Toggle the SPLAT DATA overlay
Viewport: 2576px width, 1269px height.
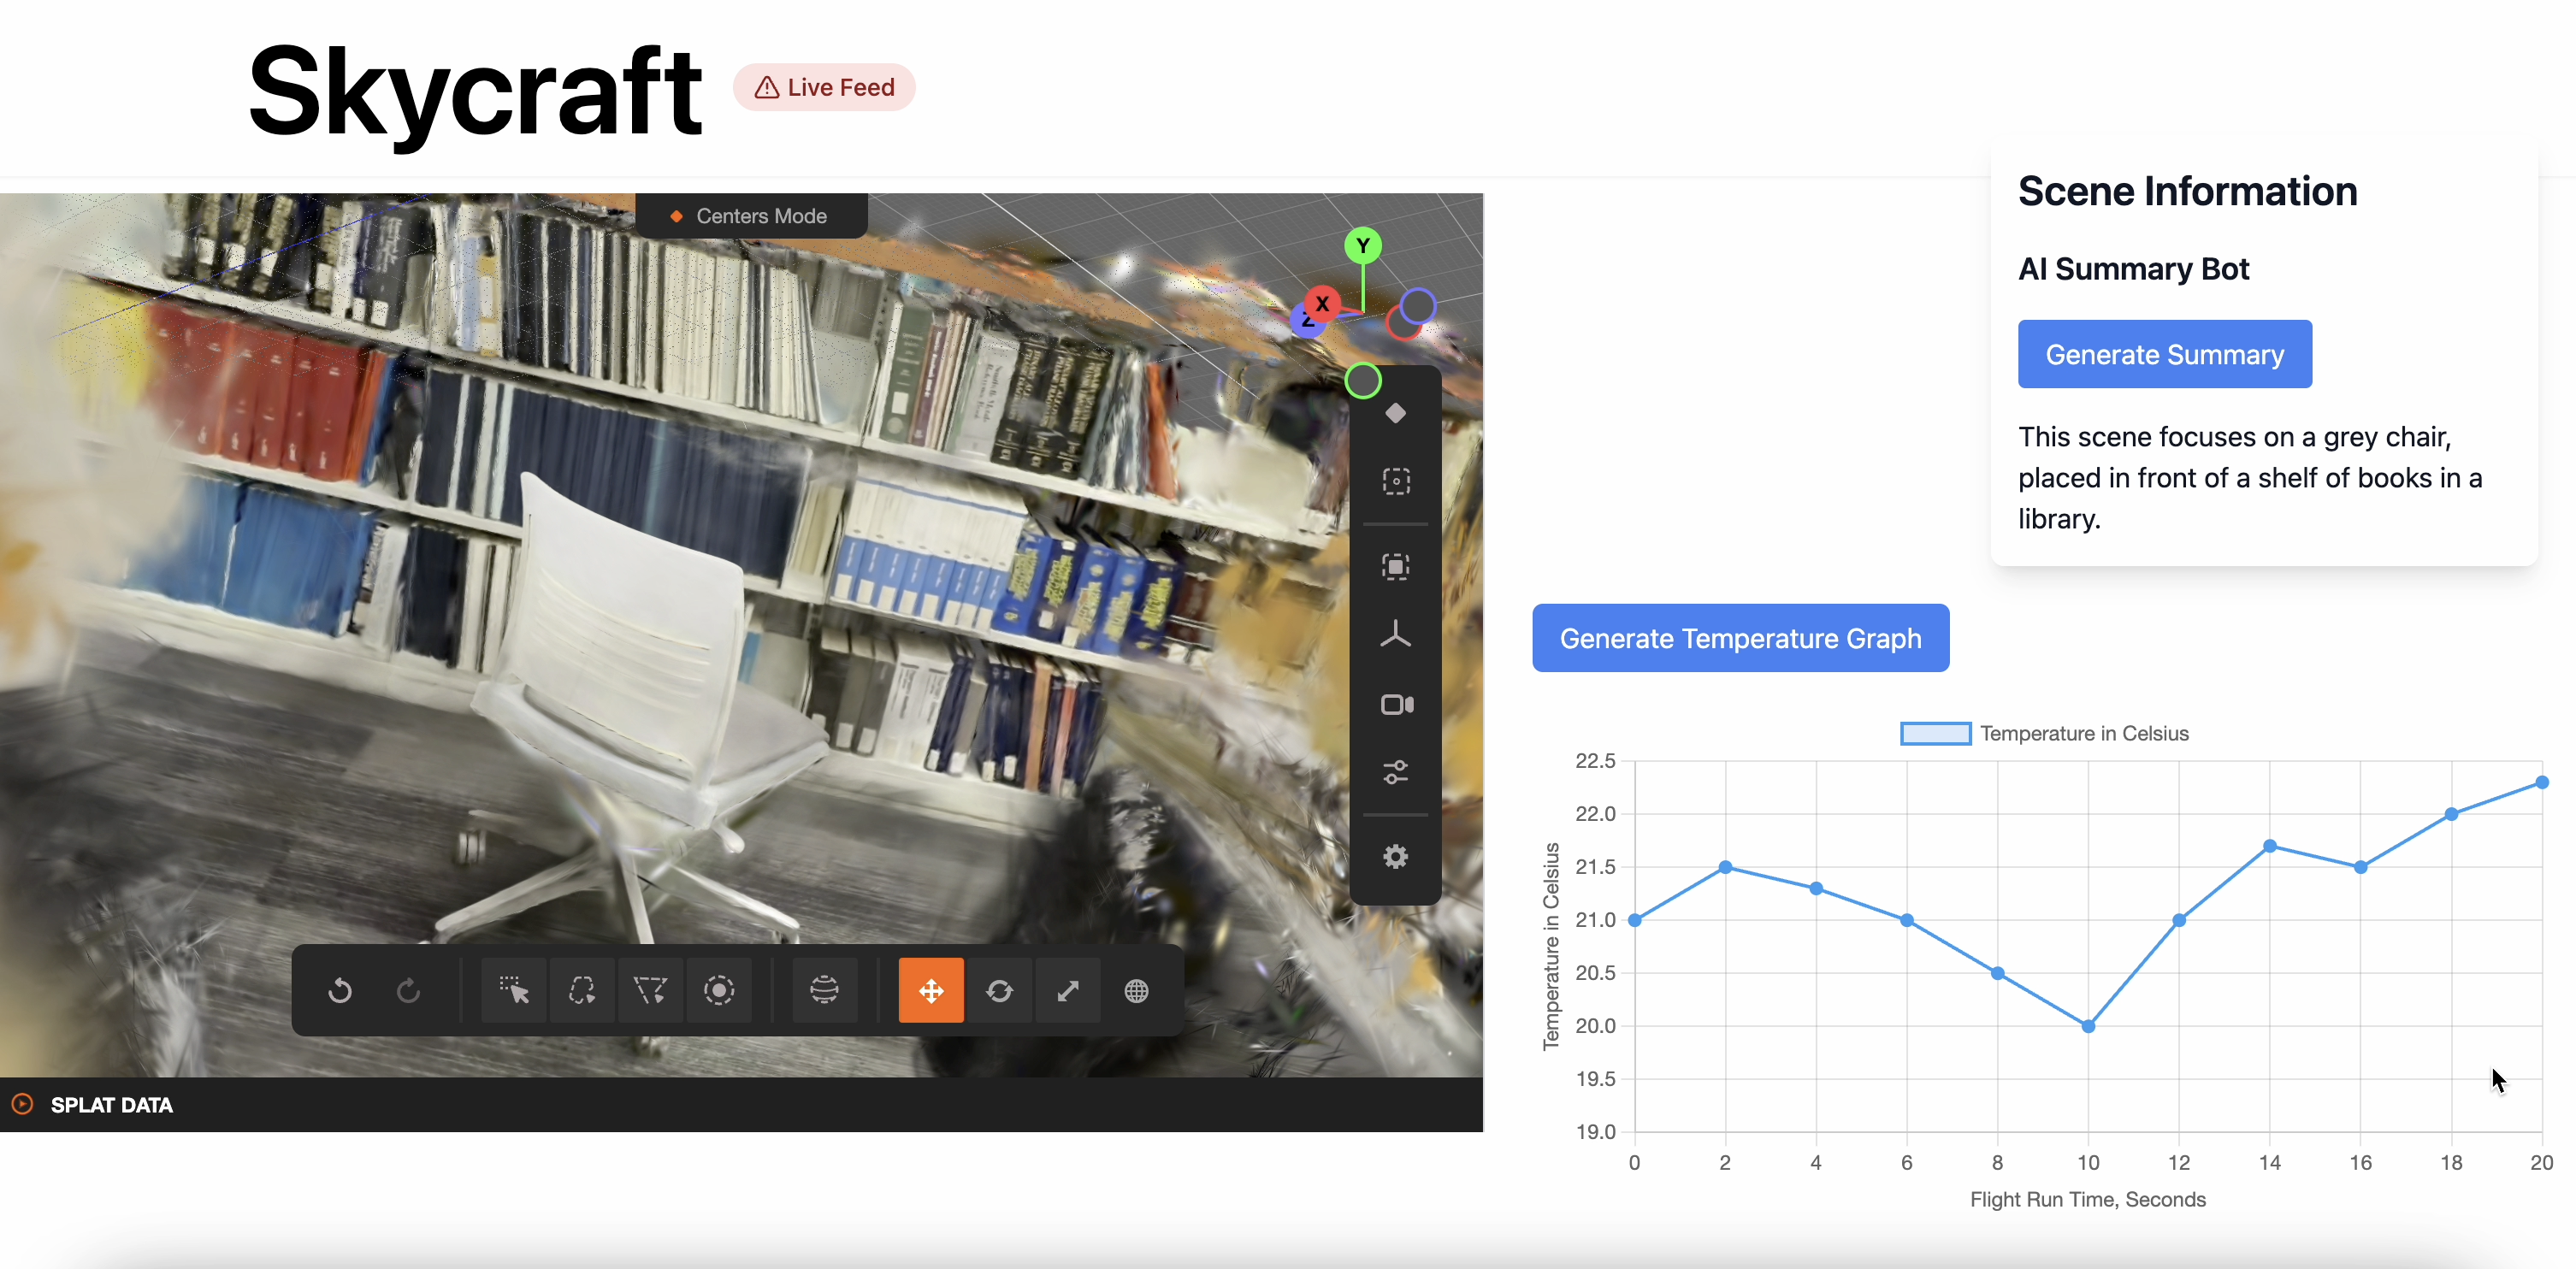tap(27, 1105)
